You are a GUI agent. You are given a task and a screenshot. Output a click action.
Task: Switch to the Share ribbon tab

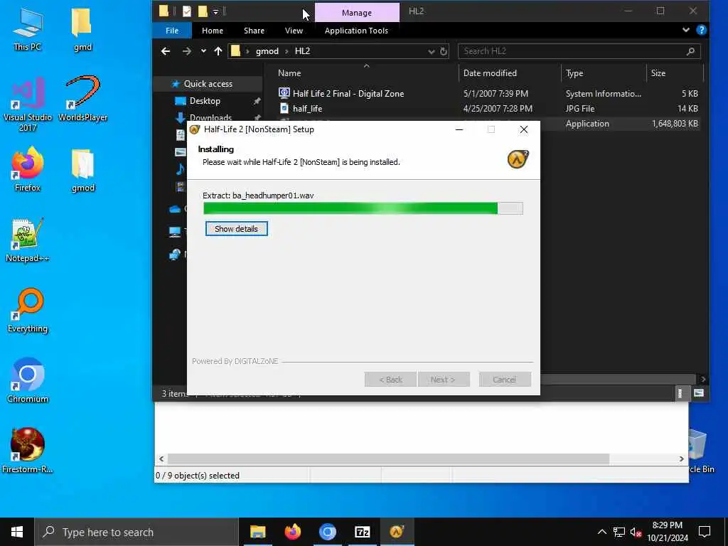[x=254, y=31]
